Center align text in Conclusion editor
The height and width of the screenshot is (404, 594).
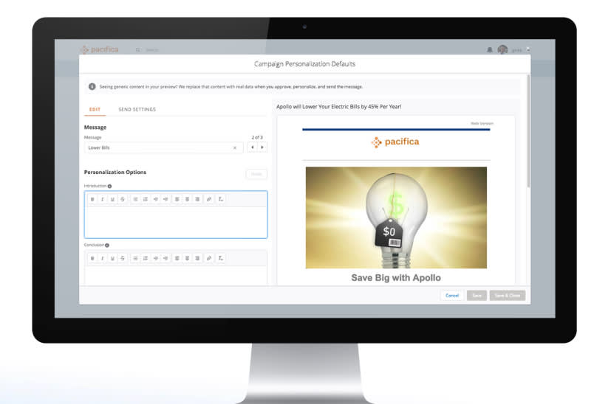[187, 259]
